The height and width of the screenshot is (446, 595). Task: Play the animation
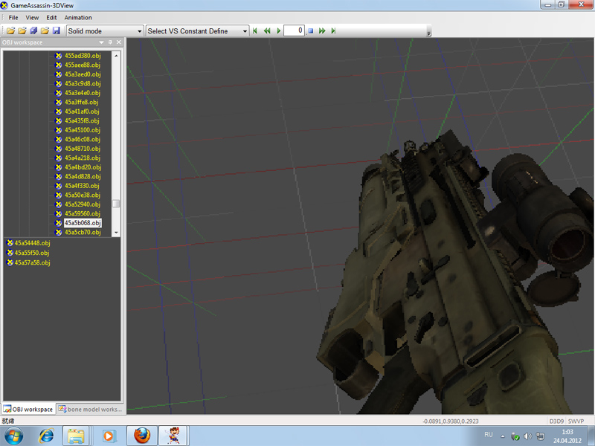tap(279, 31)
